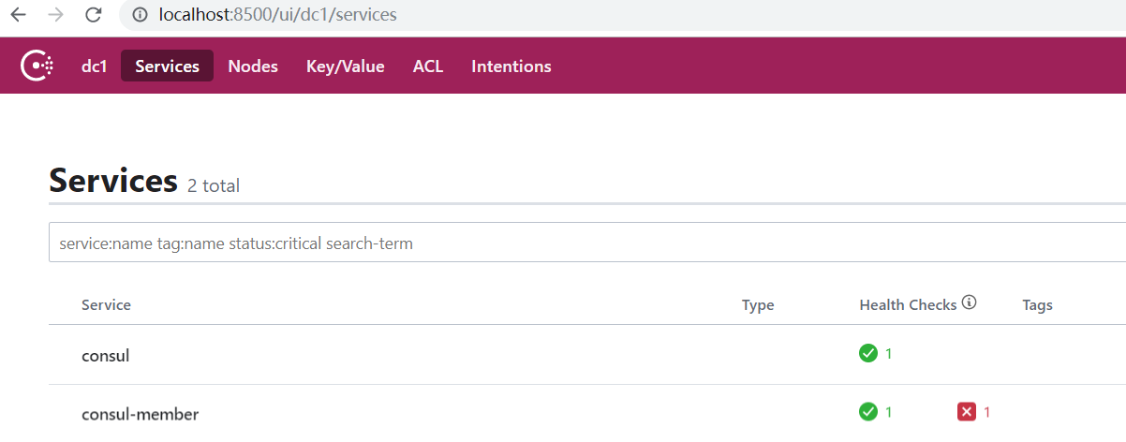
Task: Click the Service column header
Action: click(x=107, y=305)
